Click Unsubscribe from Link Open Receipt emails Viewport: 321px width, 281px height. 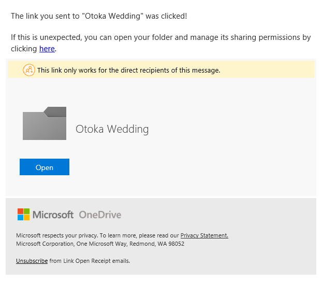tap(32, 261)
